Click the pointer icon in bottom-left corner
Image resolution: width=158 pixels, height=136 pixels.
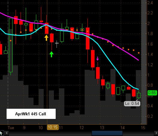tap(1, 133)
